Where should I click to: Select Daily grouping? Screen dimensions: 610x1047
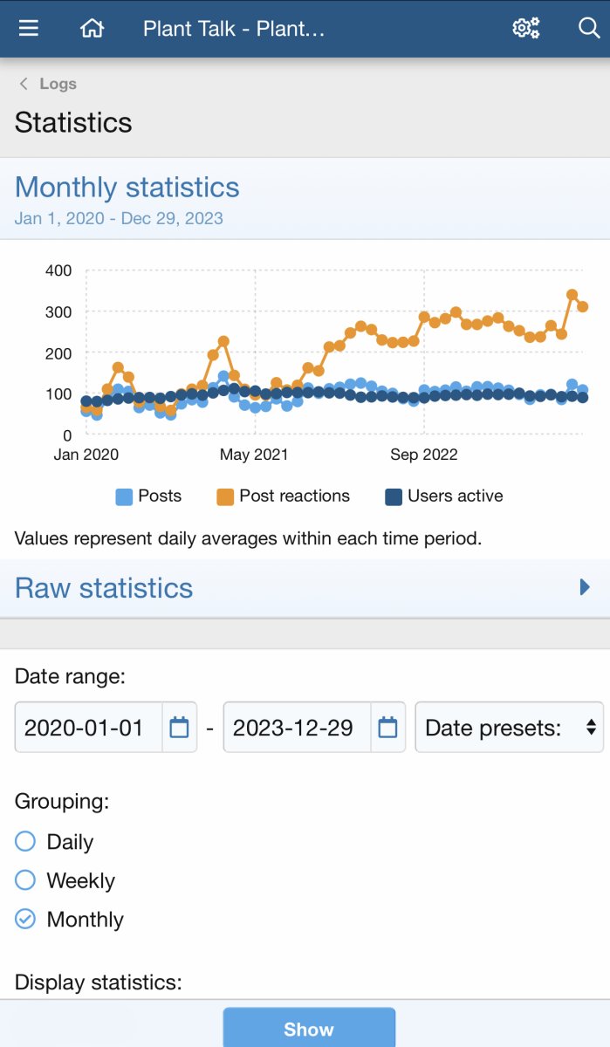pyautogui.click(x=25, y=841)
